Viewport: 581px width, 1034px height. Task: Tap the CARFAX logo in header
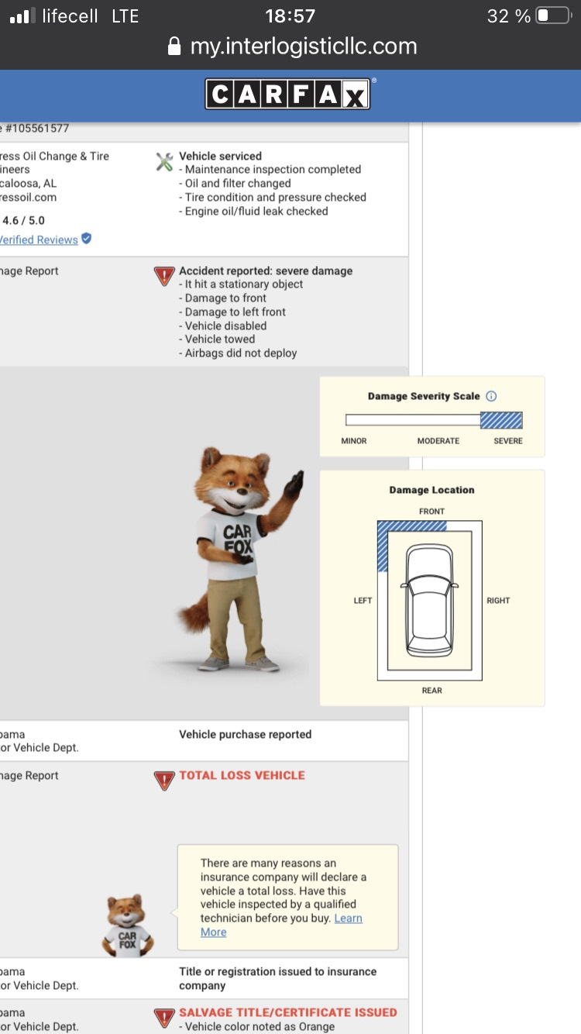pos(290,94)
